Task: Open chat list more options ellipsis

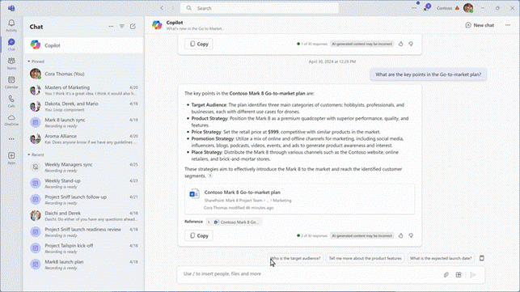Action: pyautogui.click(x=111, y=26)
